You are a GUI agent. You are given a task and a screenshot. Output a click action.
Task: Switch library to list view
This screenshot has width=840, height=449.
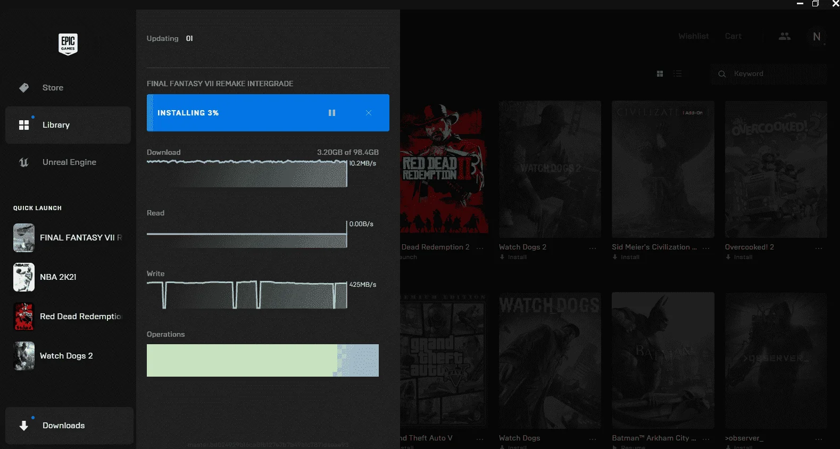click(678, 74)
